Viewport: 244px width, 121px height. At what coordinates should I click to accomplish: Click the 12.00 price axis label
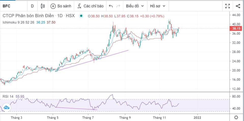236,89
